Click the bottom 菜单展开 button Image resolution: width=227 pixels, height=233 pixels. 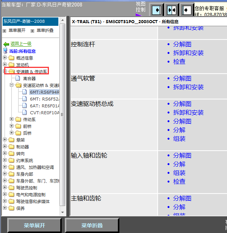tap(34, 225)
